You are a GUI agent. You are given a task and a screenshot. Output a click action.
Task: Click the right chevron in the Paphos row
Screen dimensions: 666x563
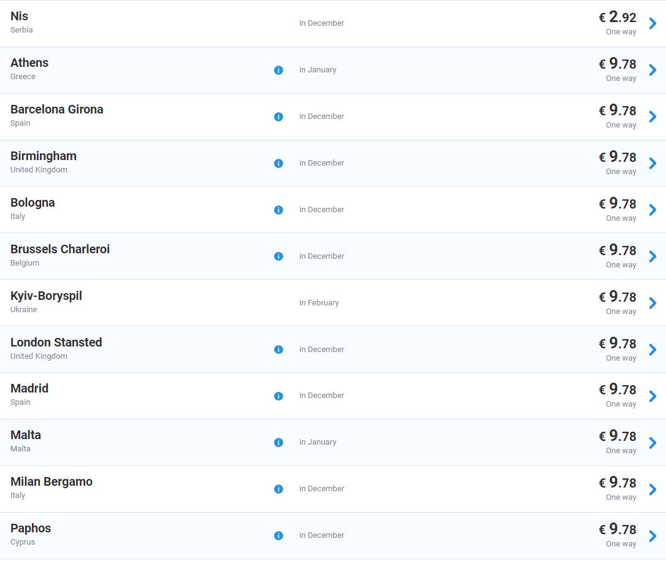click(653, 535)
